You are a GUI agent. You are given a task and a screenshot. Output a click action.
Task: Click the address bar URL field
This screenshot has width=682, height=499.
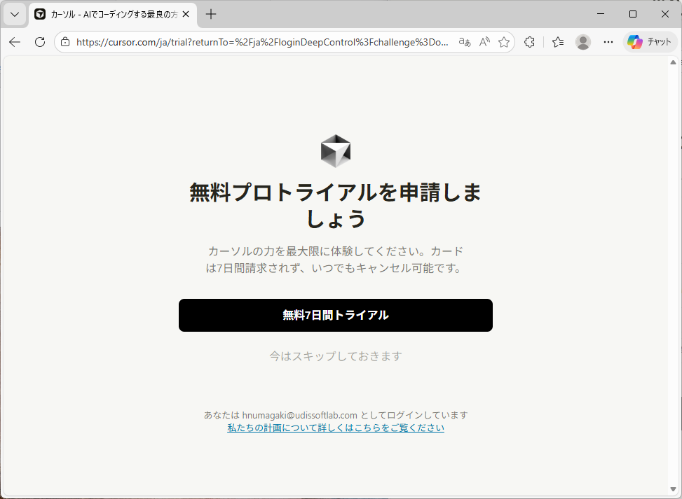tap(263, 42)
